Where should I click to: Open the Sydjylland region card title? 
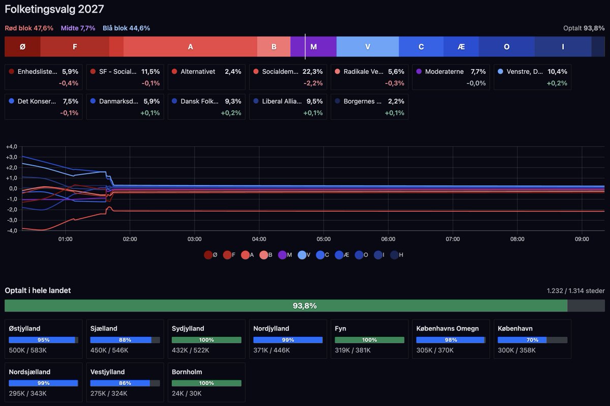(x=188, y=329)
